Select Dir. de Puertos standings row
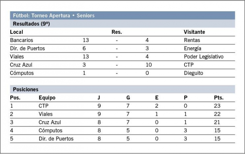 (x=122, y=139)
